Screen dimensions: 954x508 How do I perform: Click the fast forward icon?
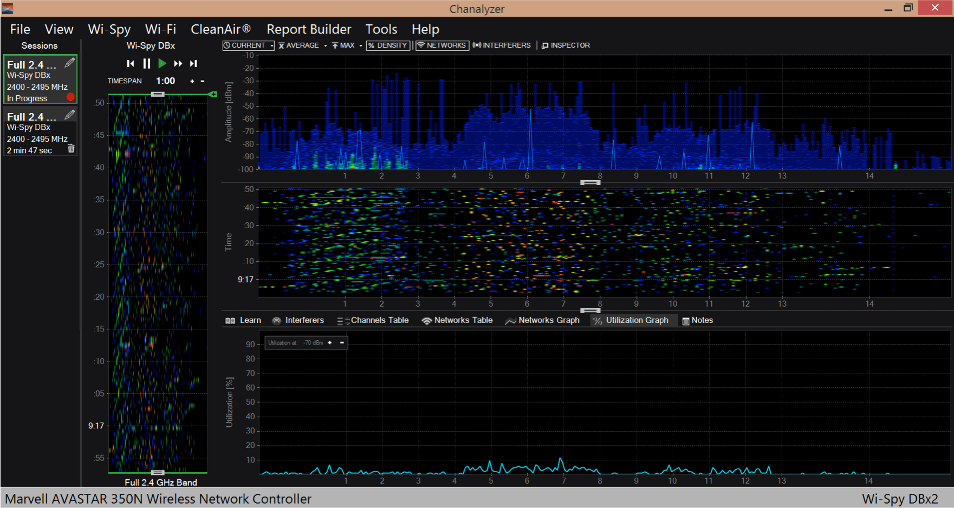[178, 64]
